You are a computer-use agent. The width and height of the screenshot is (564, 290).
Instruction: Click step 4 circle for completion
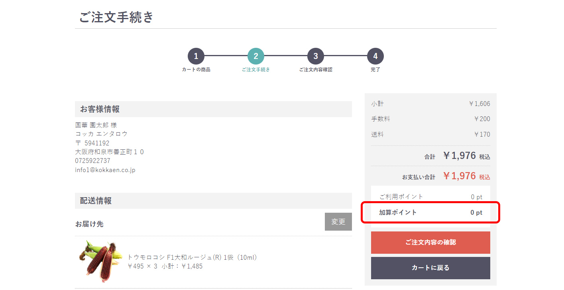click(375, 56)
